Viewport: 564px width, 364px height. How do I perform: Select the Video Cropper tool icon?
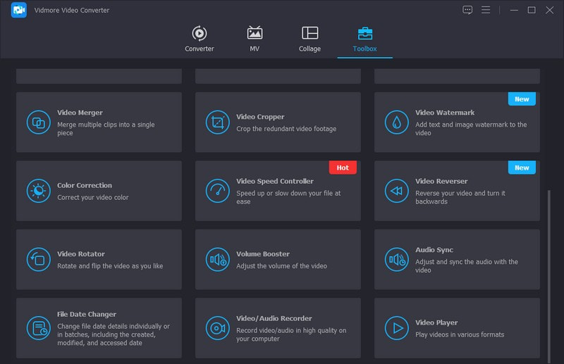click(217, 123)
